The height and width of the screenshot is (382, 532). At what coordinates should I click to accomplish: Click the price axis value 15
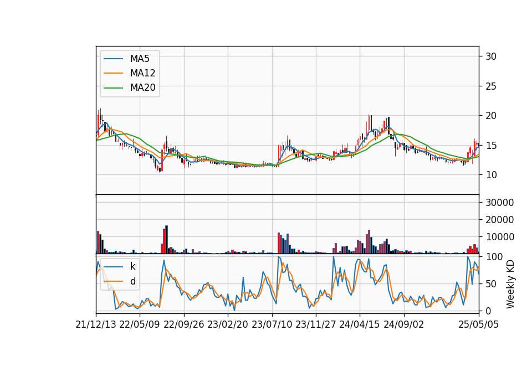(x=491, y=146)
